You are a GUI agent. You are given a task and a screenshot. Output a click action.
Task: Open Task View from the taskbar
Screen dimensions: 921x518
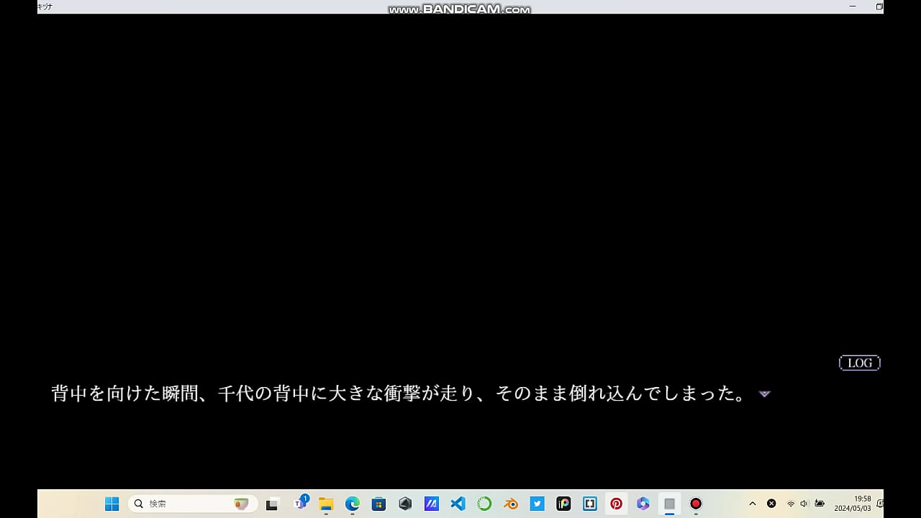pyautogui.click(x=272, y=504)
